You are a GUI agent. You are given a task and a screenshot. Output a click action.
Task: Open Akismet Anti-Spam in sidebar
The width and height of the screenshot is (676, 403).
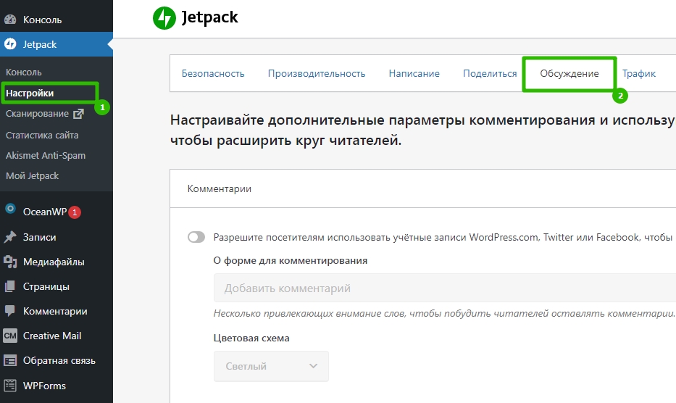(46, 155)
